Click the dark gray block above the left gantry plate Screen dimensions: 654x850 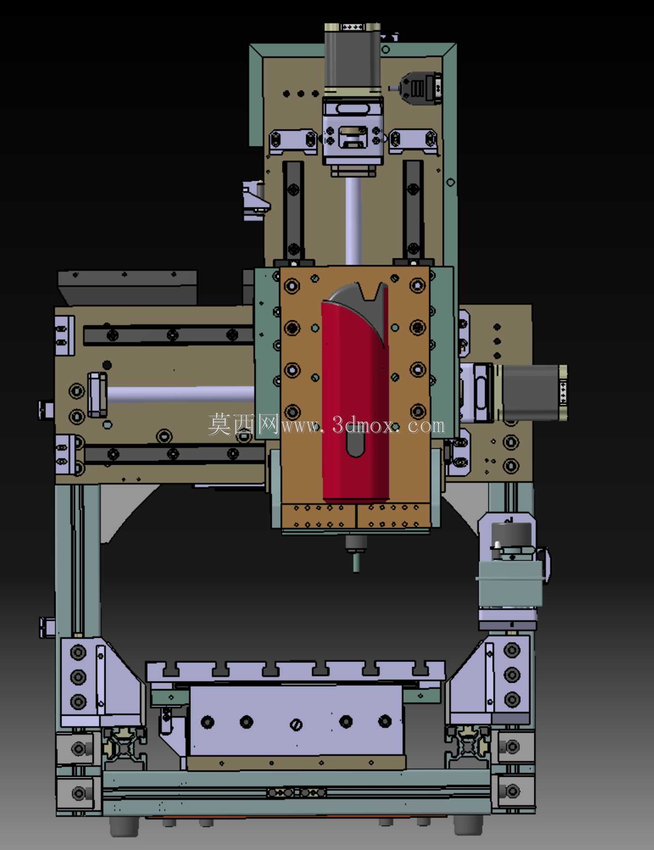pos(127,287)
